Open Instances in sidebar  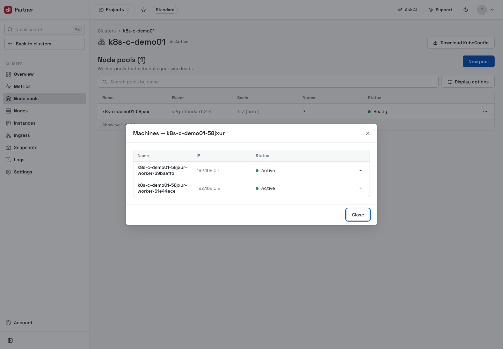point(44,123)
